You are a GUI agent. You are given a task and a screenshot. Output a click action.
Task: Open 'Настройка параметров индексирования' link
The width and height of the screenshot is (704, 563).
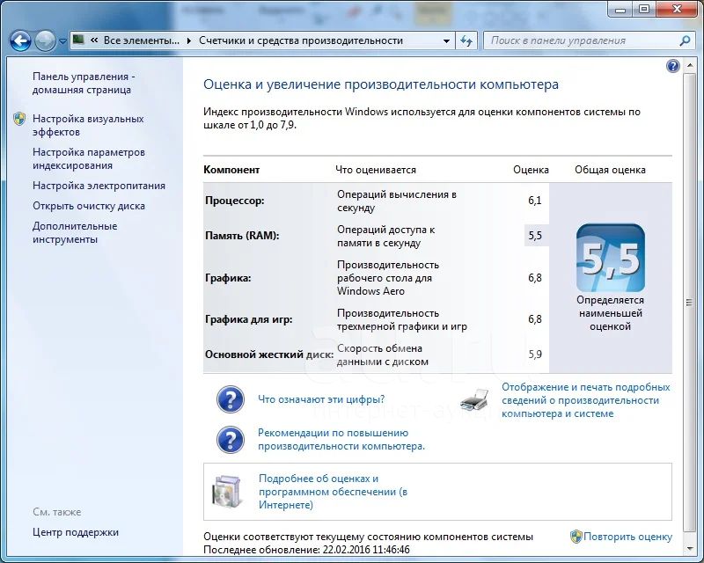89,158
